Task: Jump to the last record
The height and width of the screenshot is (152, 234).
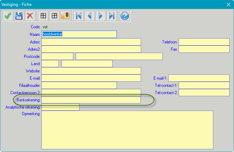Action: click(x=111, y=16)
